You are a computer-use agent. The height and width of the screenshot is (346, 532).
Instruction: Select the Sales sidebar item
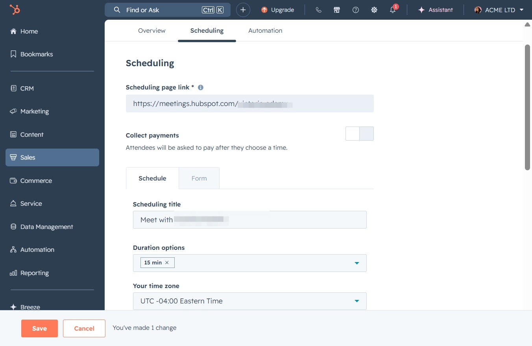tap(52, 157)
